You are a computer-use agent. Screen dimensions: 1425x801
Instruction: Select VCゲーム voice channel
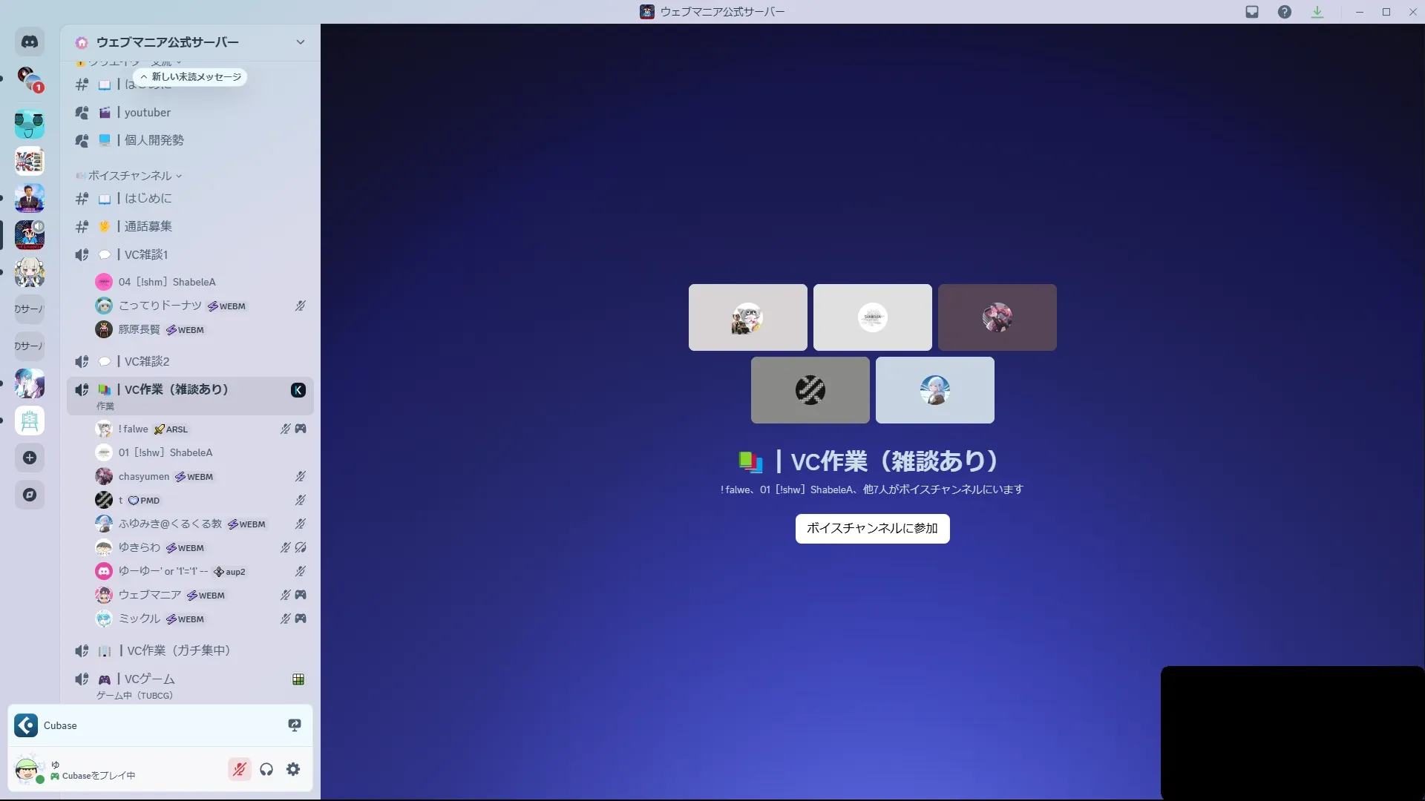click(150, 679)
